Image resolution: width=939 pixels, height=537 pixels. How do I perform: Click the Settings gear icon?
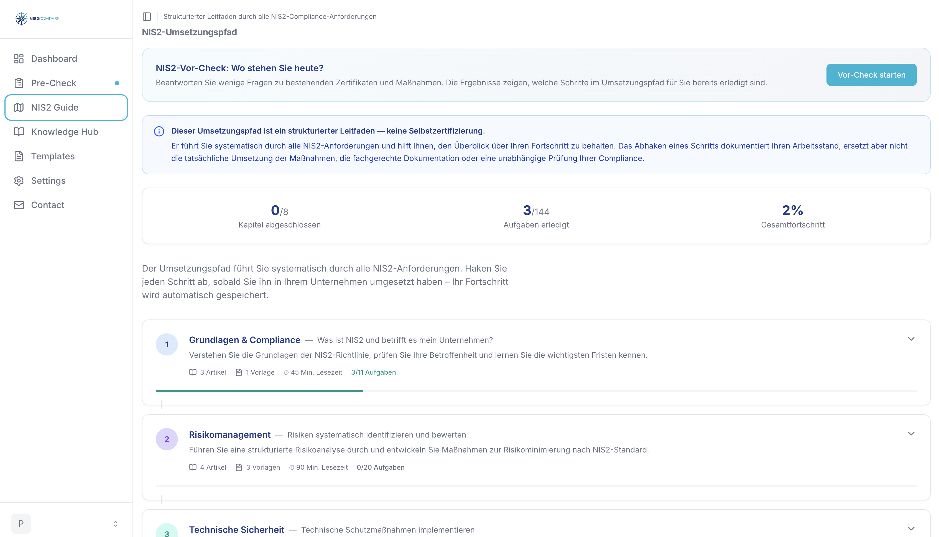[x=19, y=180]
